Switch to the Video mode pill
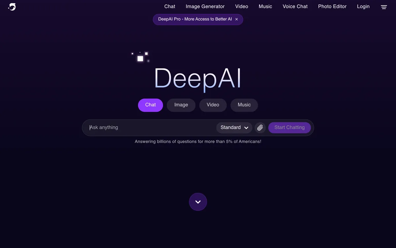 coord(213,105)
